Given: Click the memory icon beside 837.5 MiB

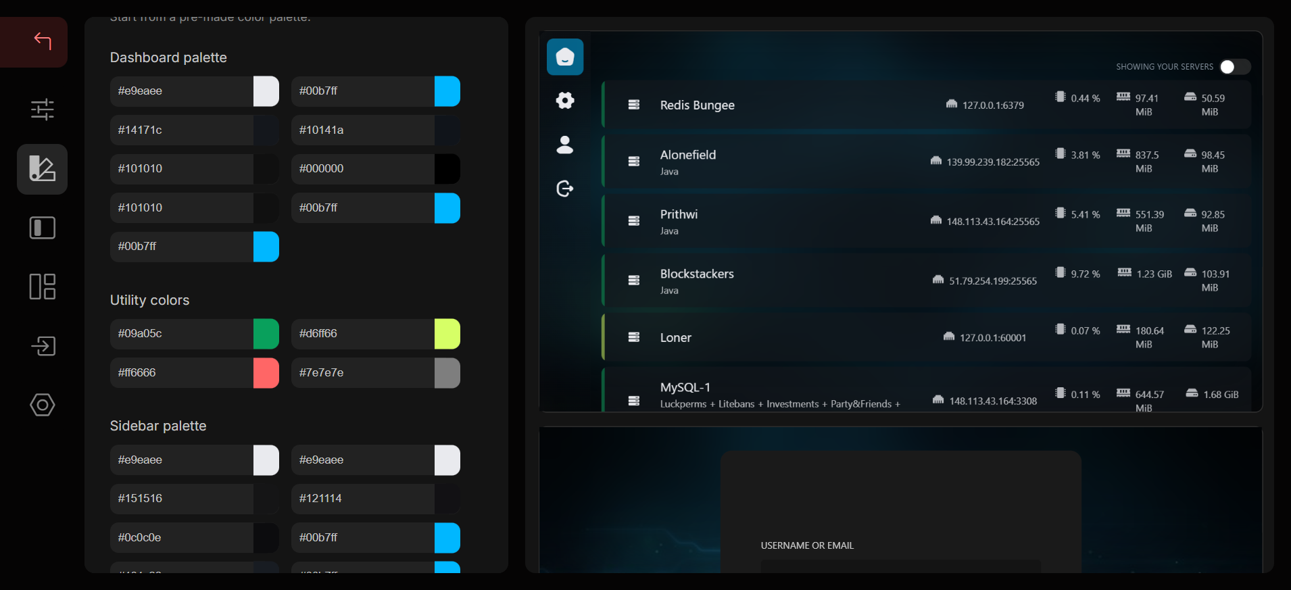Looking at the screenshot, I should click(x=1123, y=153).
